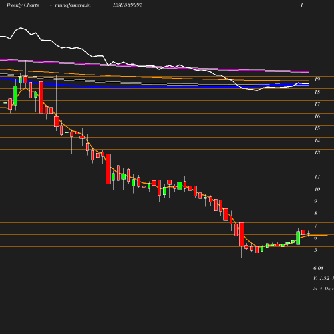Click the price axis label '16'
This screenshot has width=334, height=334.
pos(317,116)
